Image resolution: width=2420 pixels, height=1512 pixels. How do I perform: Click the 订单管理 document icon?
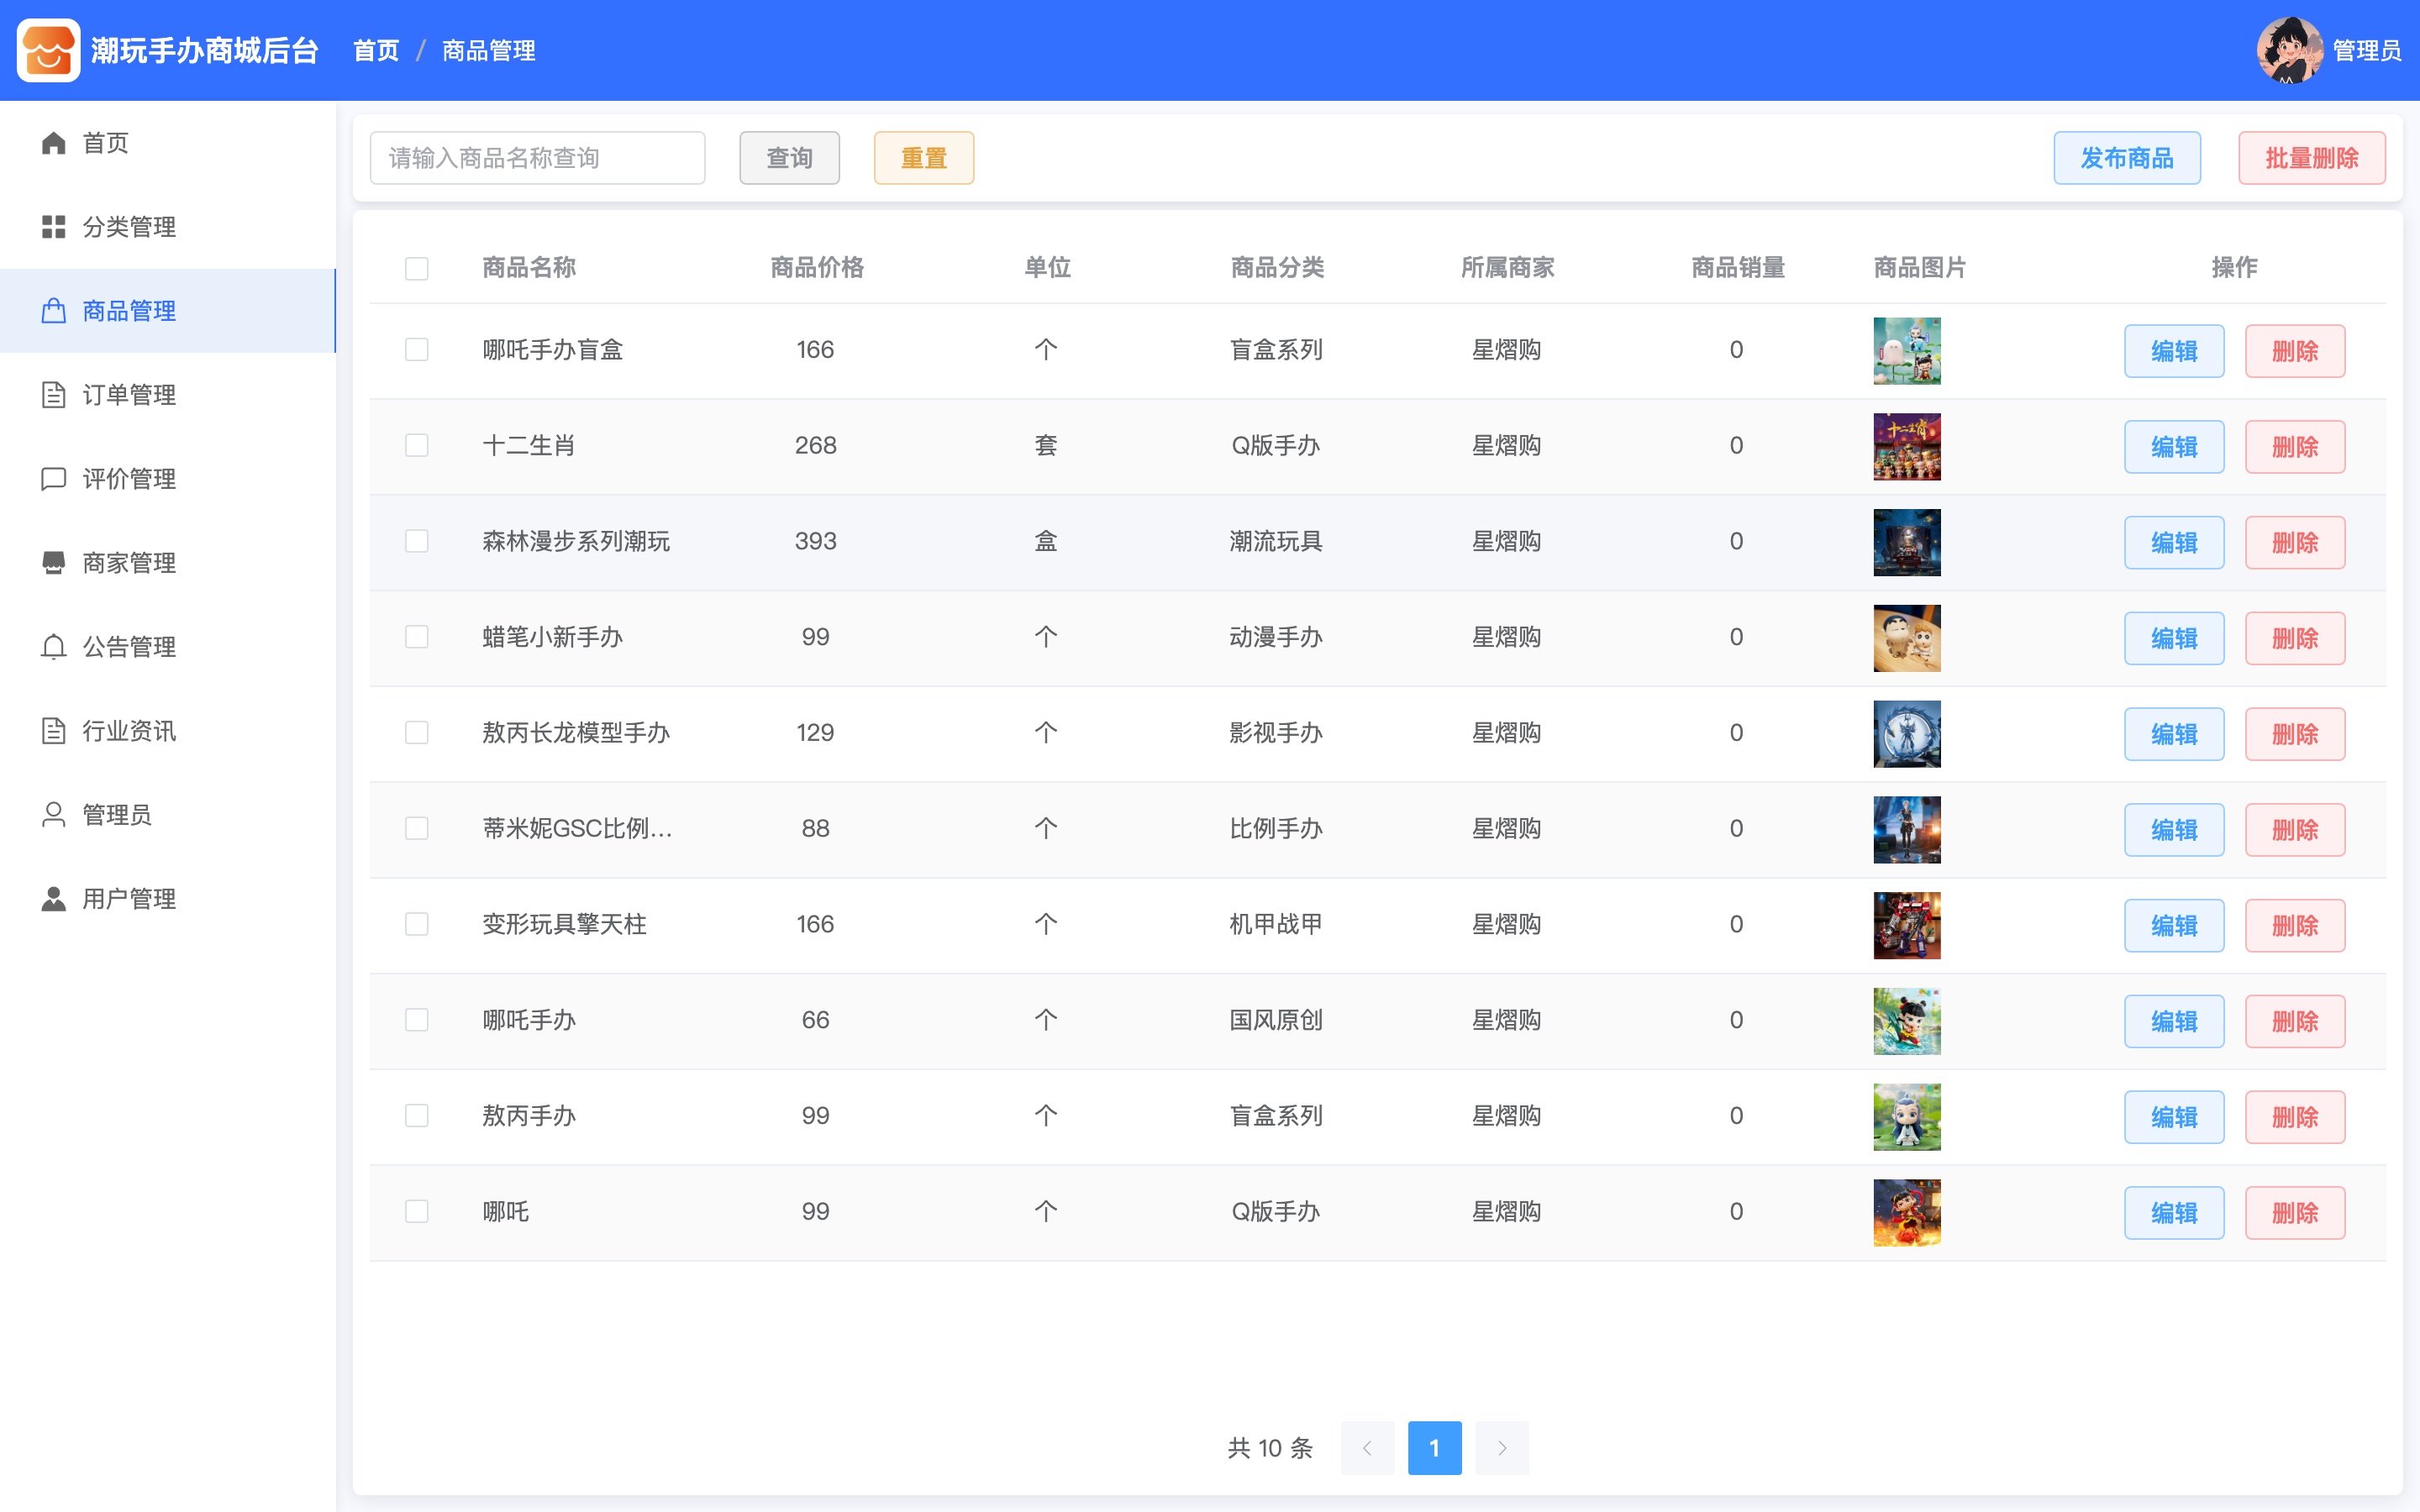pos(54,395)
